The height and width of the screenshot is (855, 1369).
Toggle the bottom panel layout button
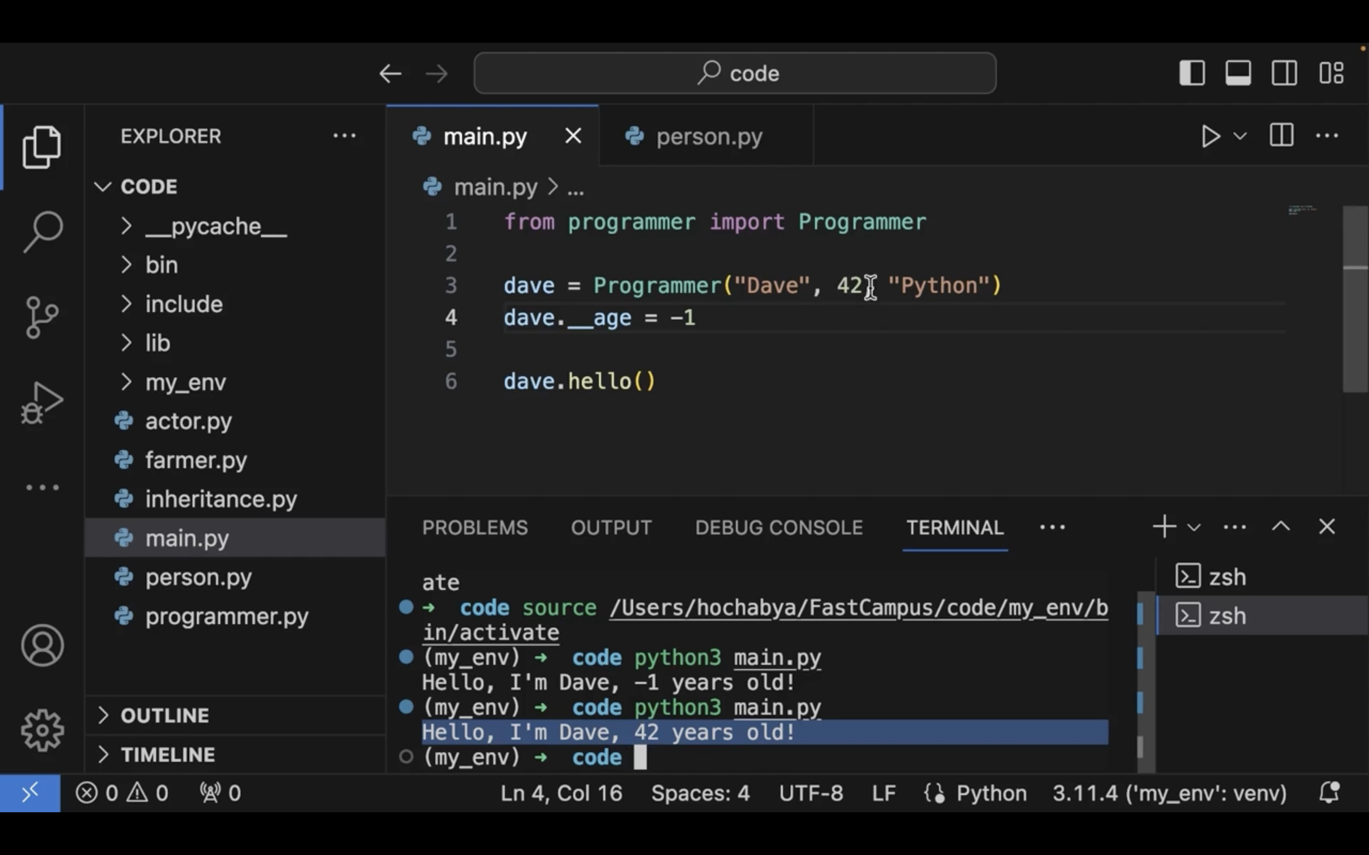tap(1238, 73)
